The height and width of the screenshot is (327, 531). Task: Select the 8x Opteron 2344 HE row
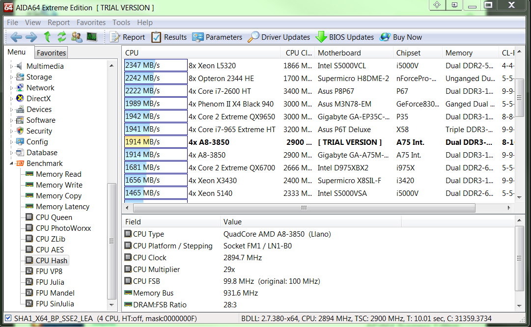[x=318, y=78]
